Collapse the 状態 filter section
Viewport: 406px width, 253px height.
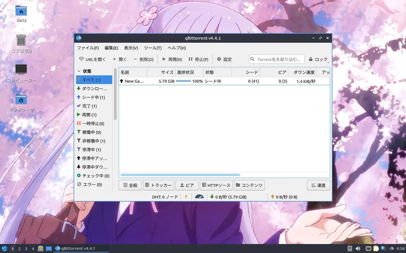79,71
